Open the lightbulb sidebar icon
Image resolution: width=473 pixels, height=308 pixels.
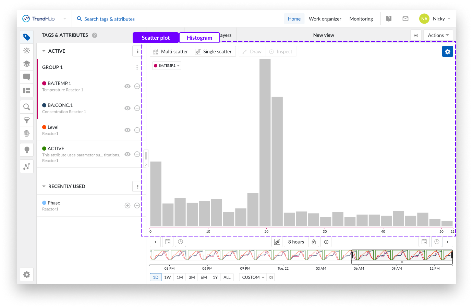pyautogui.click(x=27, y=150)
